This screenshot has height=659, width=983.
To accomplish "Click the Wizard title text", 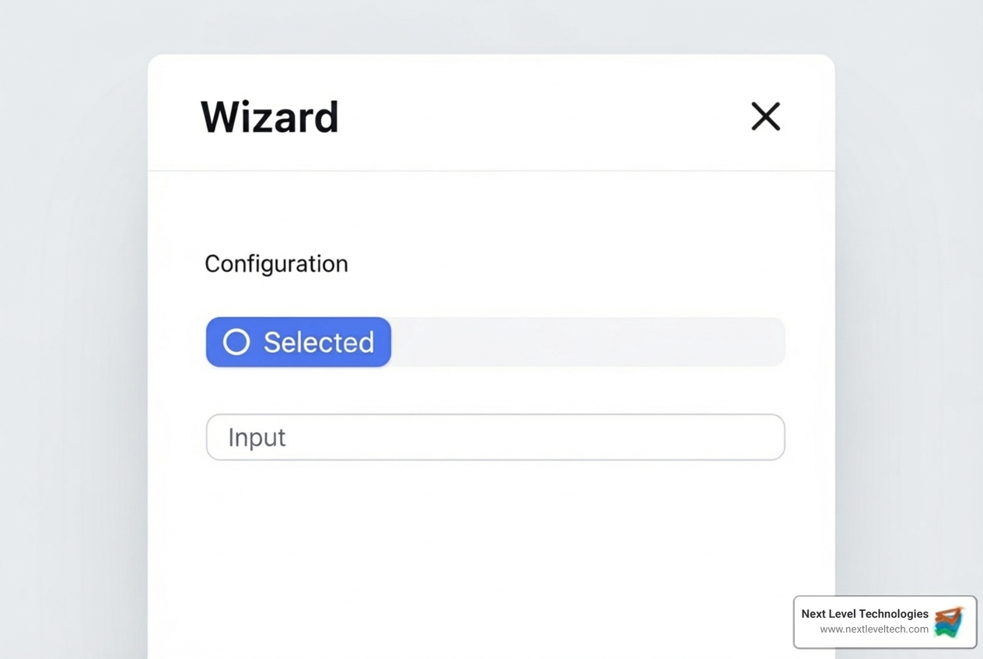I will point(269,117).
